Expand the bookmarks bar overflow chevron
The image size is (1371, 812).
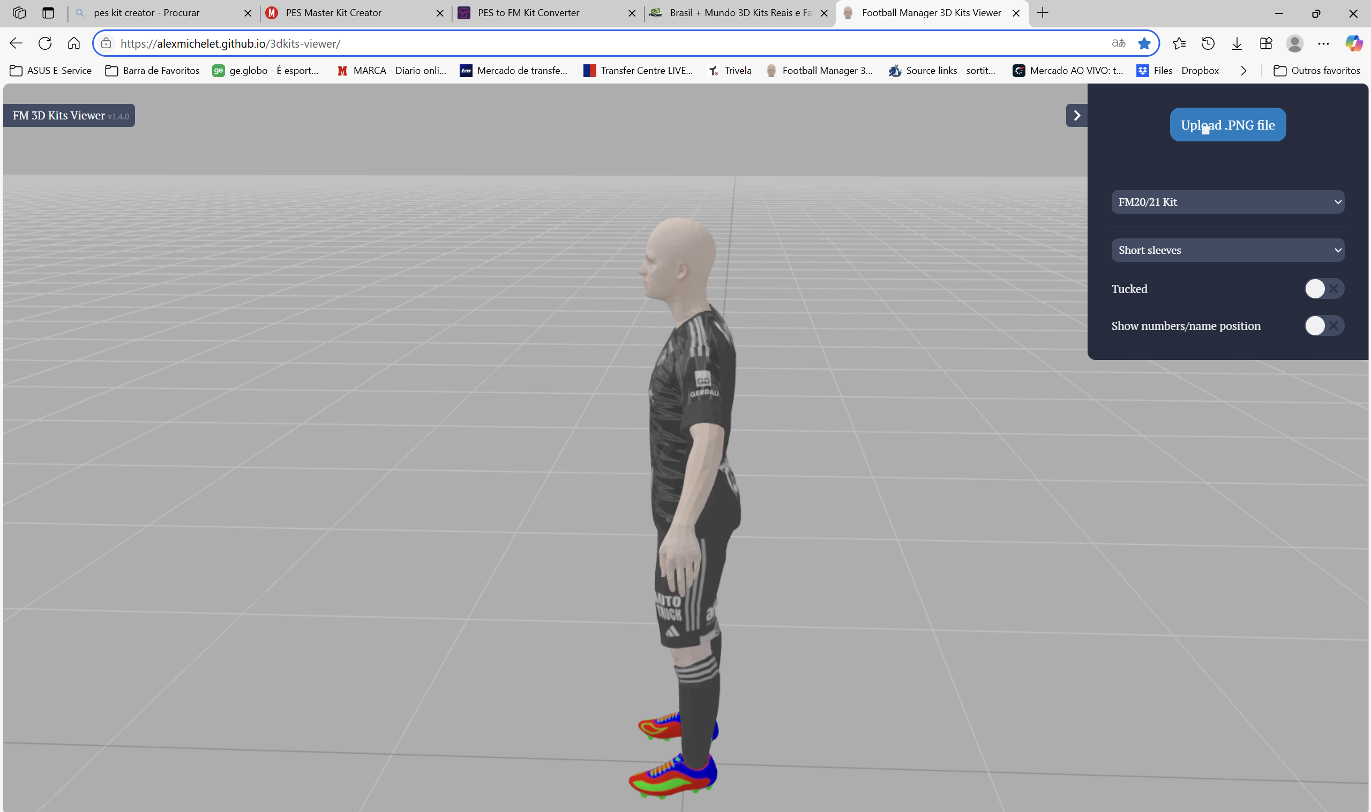pos(1243,71)
